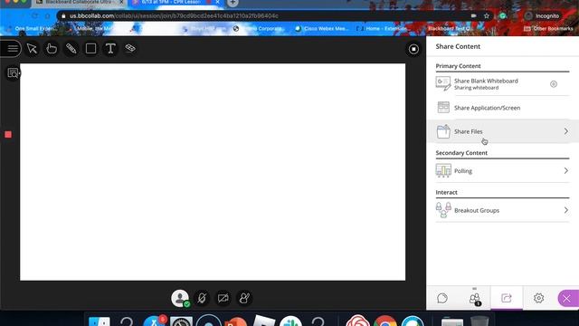
Task: Pick the whiteboard Shapes rectangle tool
Action: (x=90, y=48)
